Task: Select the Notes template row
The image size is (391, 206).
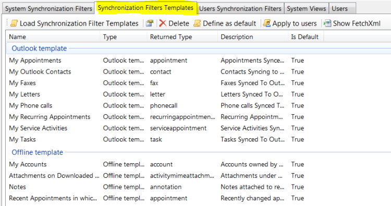Action: coord(199,187)
